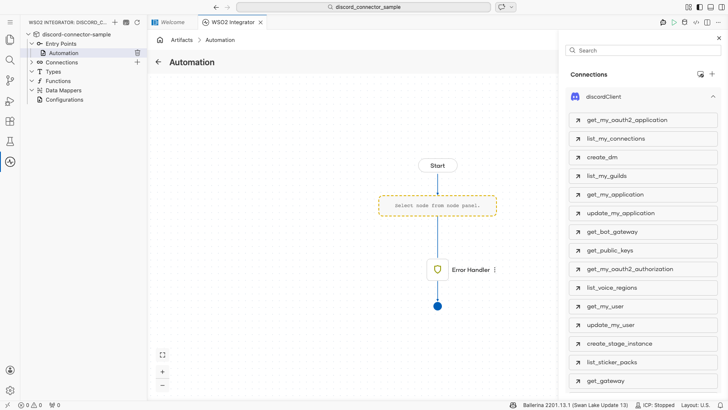The height and width of the screenshot is (410, 728).
Task: Toggle the primary side bar layout
Action: 700,7
